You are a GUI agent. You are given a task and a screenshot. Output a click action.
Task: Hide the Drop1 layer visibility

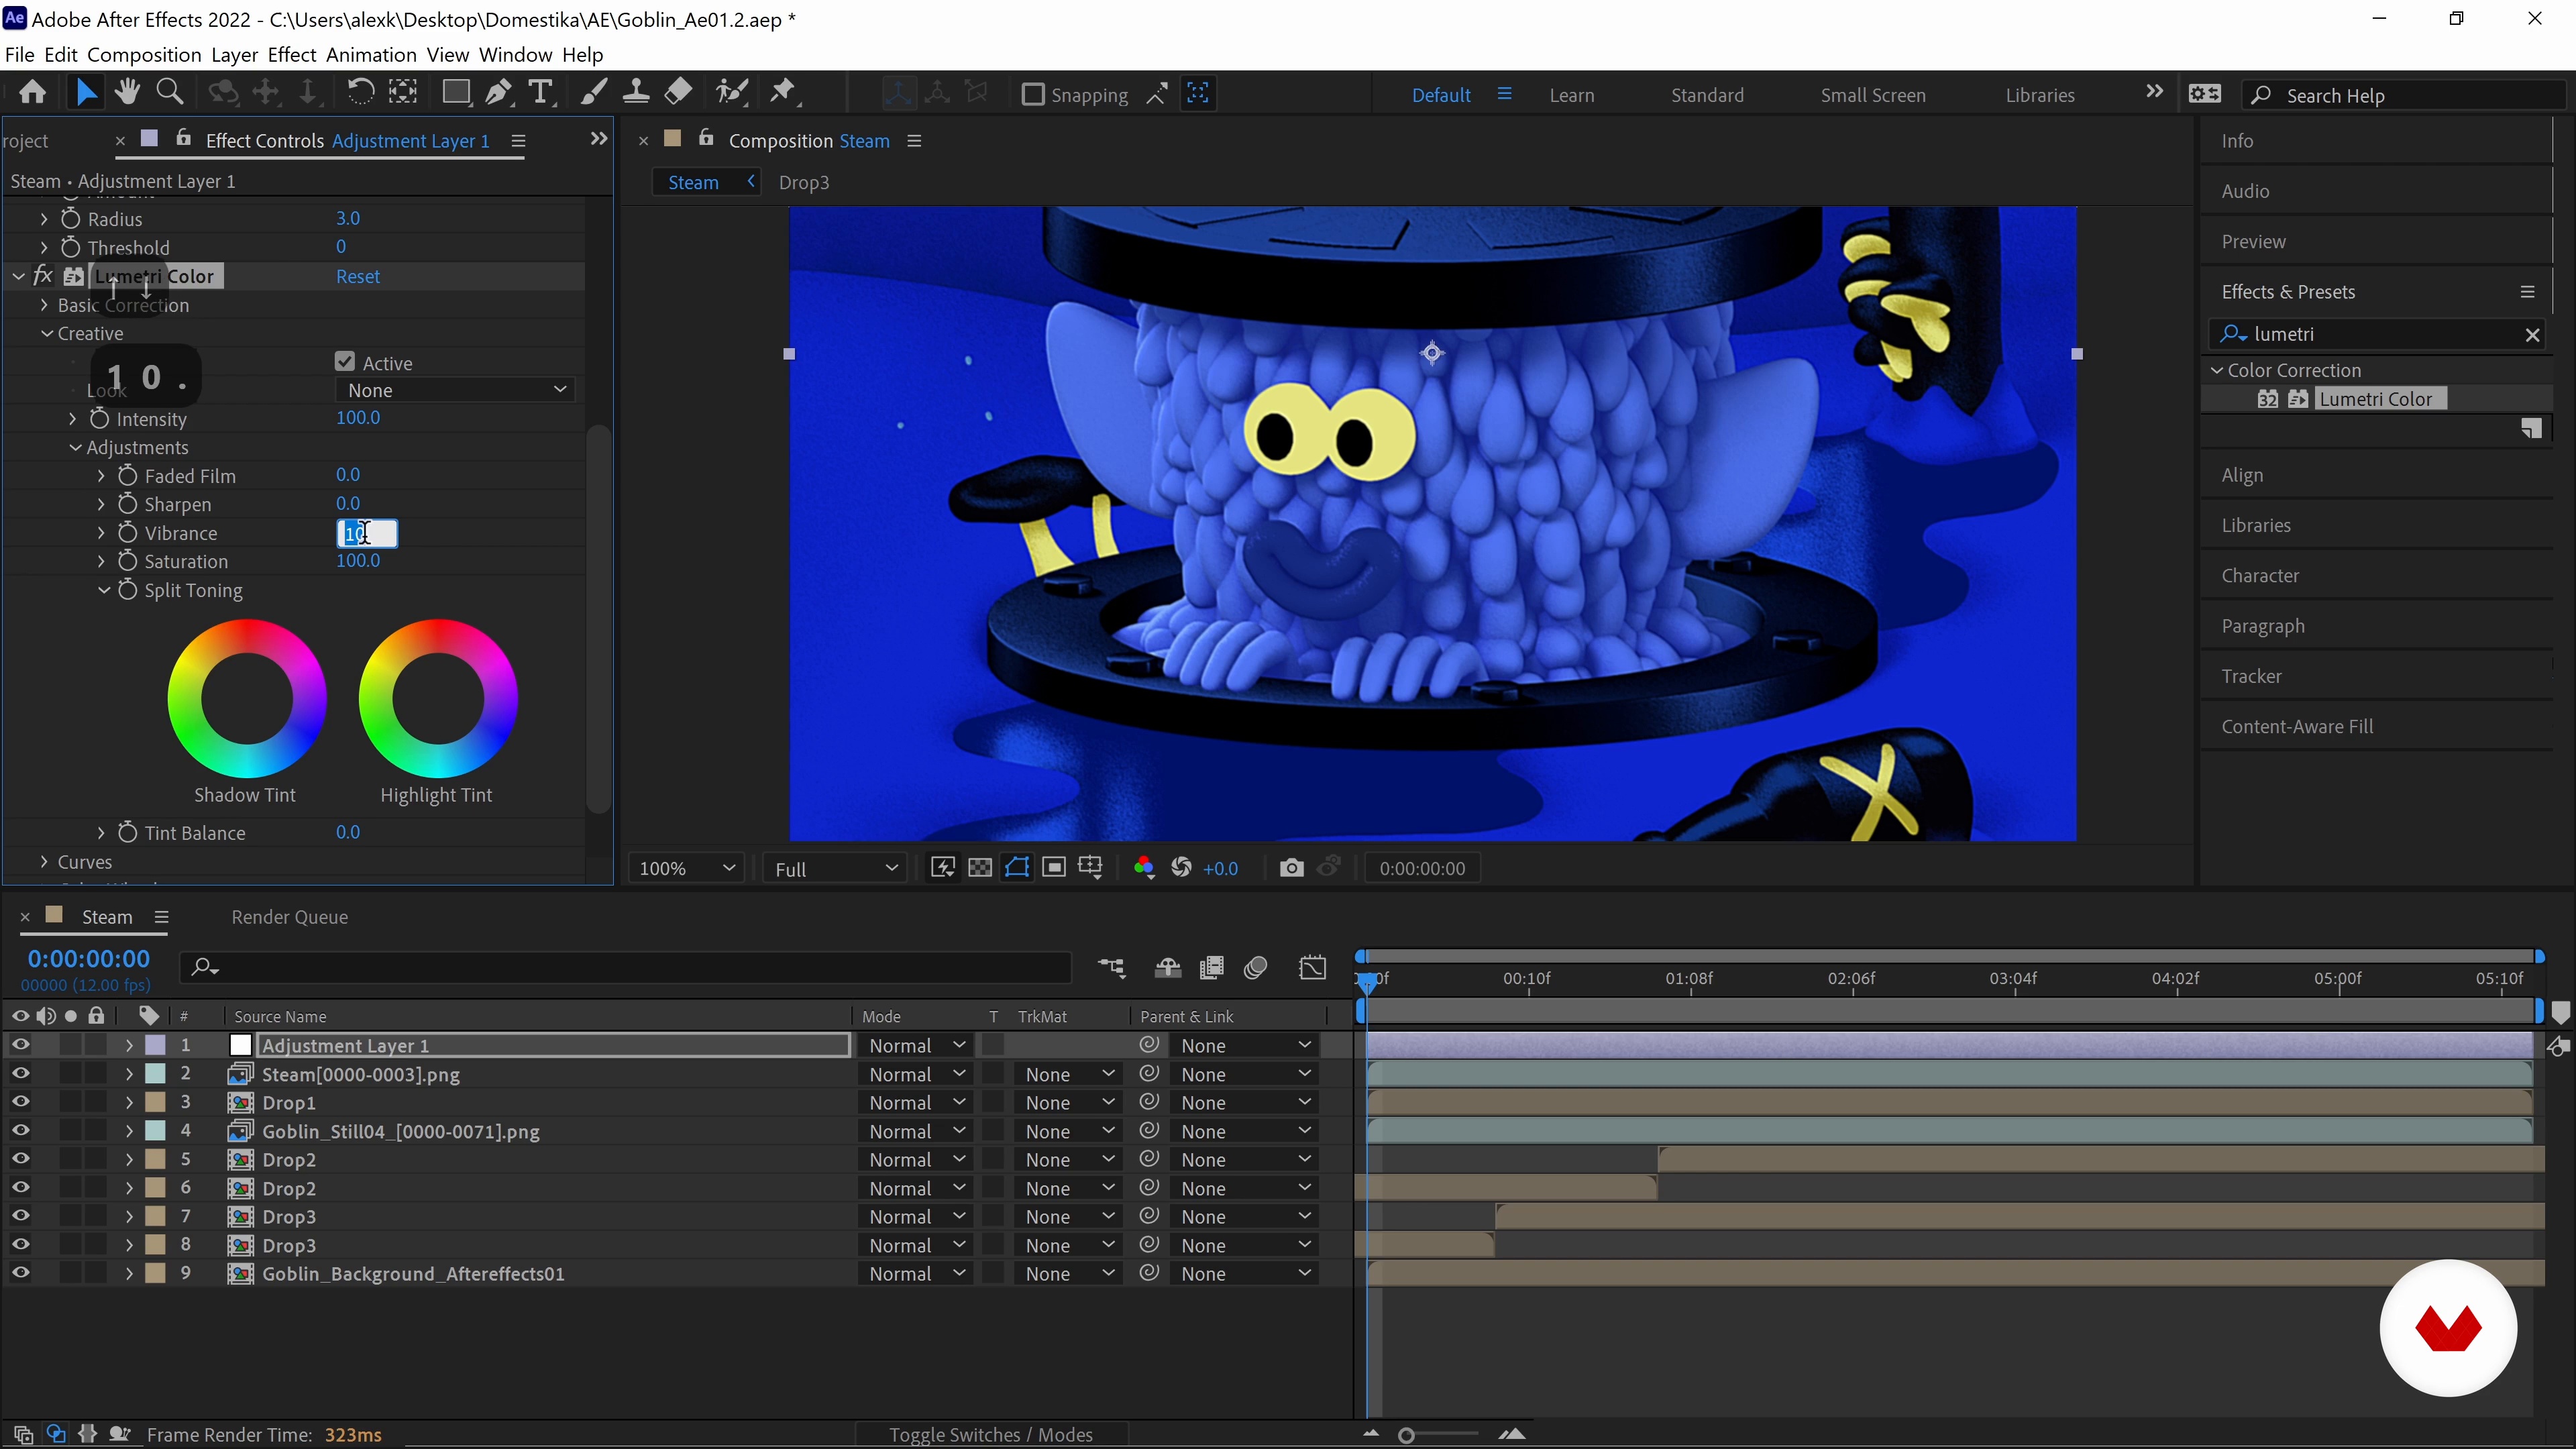20,1102
